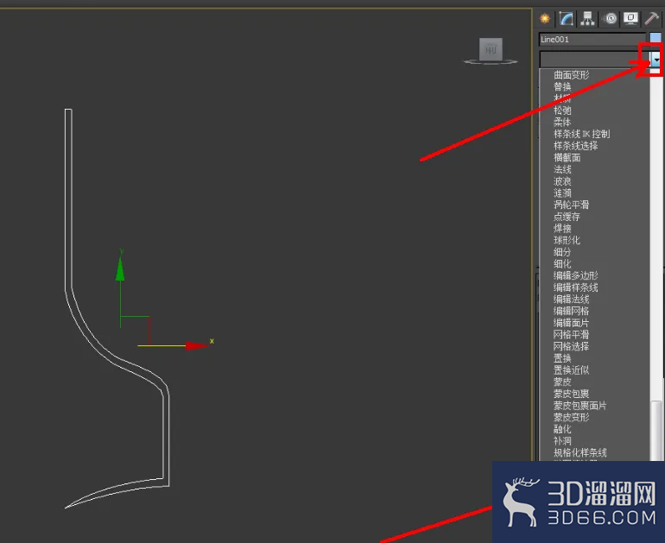Open the Utilities hammer tab
Image resolution: width=665 pixels, height=543 pixels.
tap(651, 18)
